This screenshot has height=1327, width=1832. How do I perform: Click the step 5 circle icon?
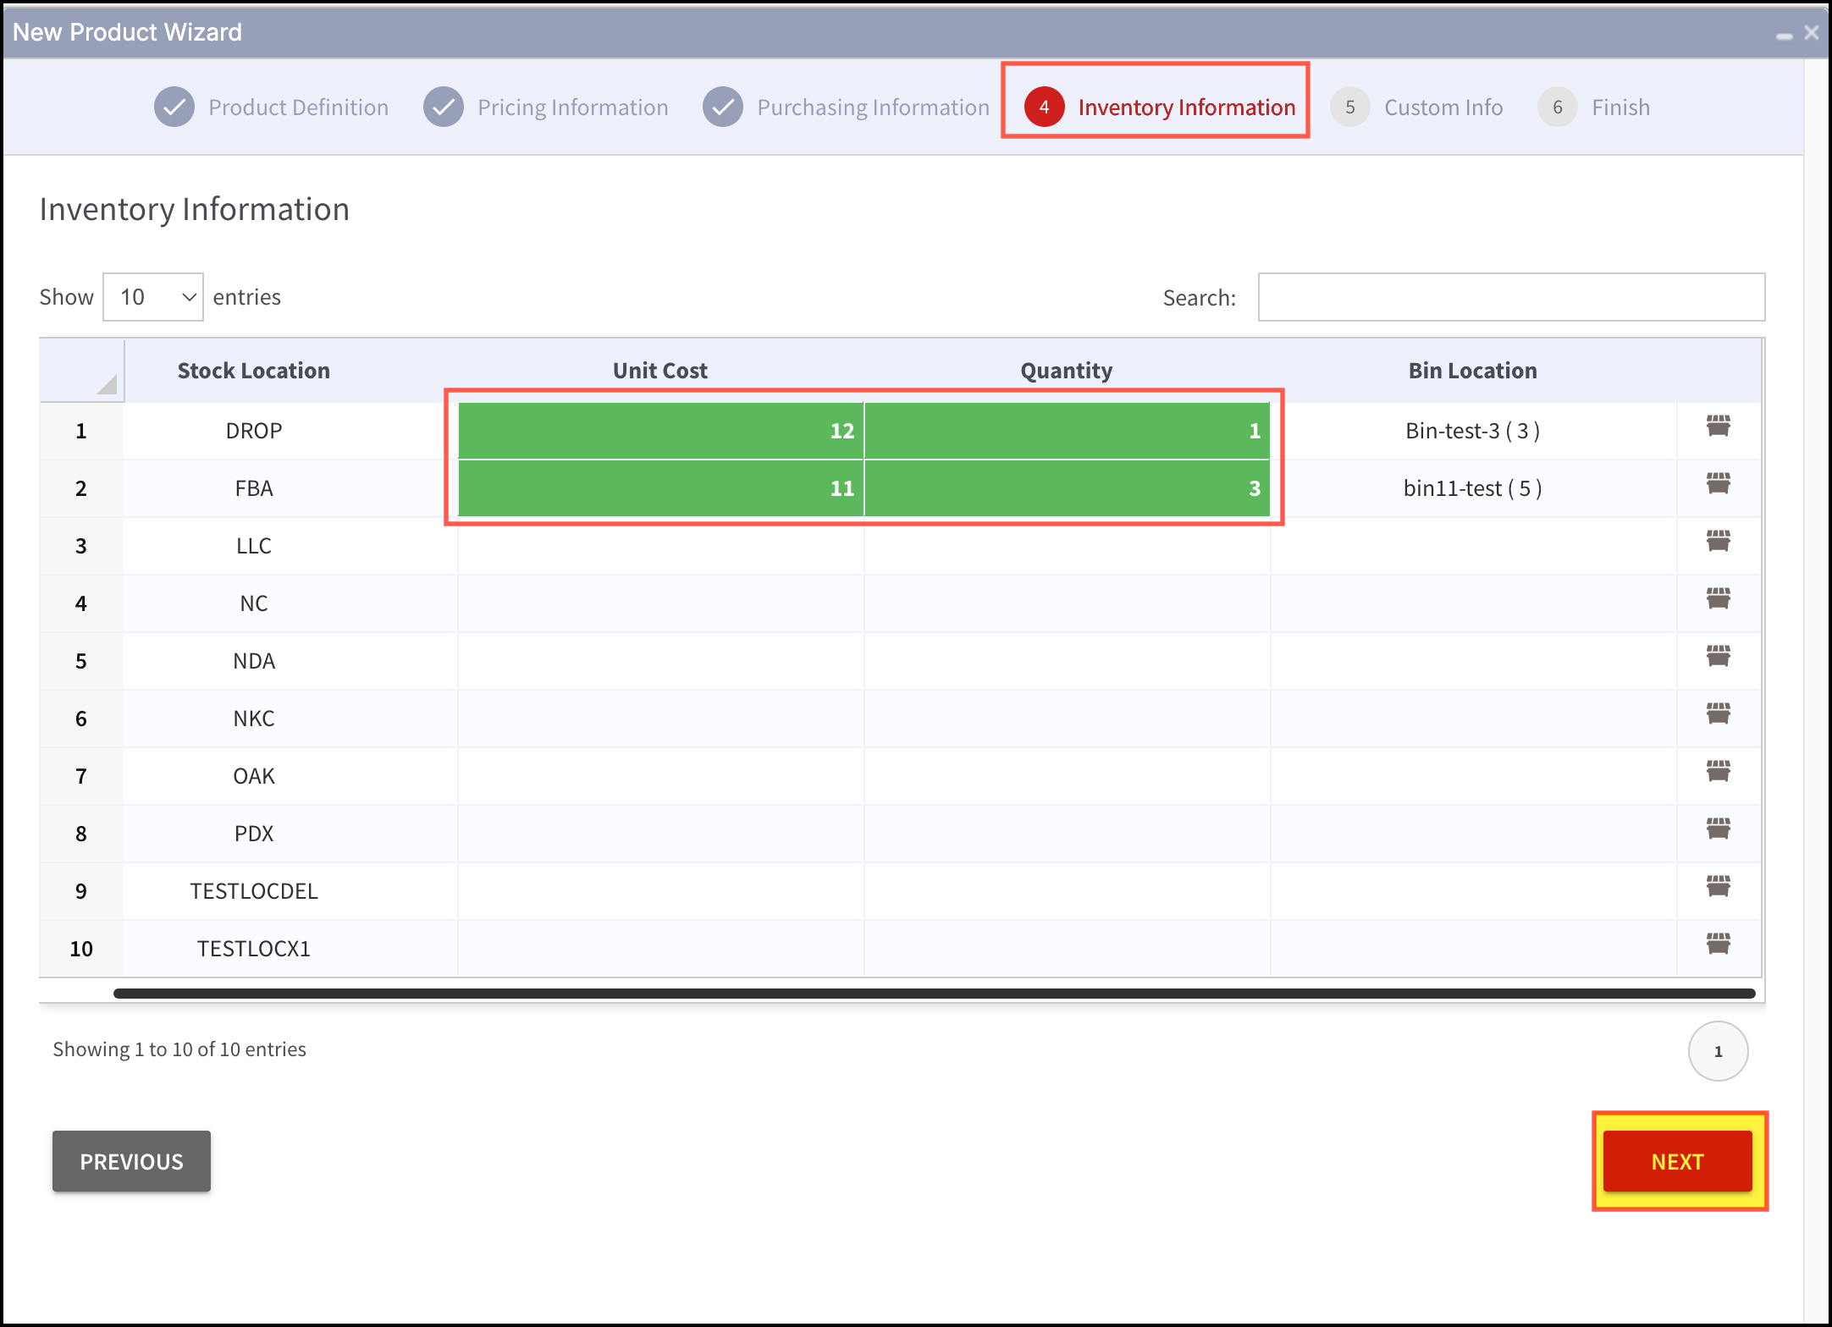click(x=1350, y=107)
